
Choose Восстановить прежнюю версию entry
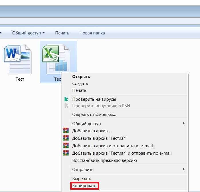click(105, 160)
